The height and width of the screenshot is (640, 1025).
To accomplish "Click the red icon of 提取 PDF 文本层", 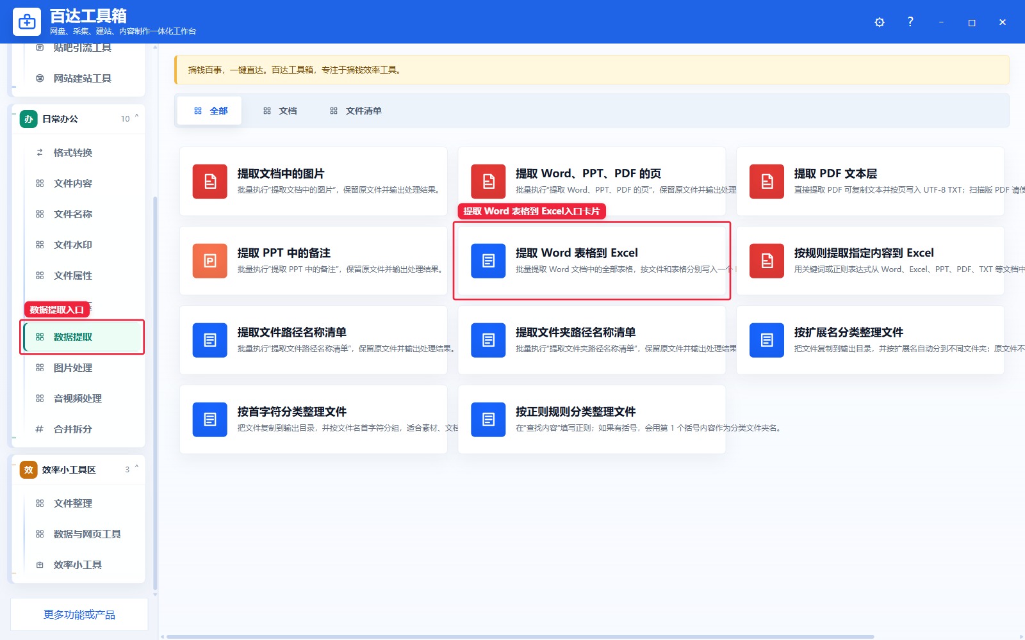I will pos(767,182).
